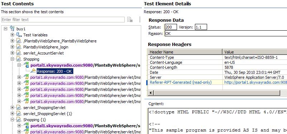
Task: Click the Response 200 - OK response icon
Action: click(x=33, y=71)
